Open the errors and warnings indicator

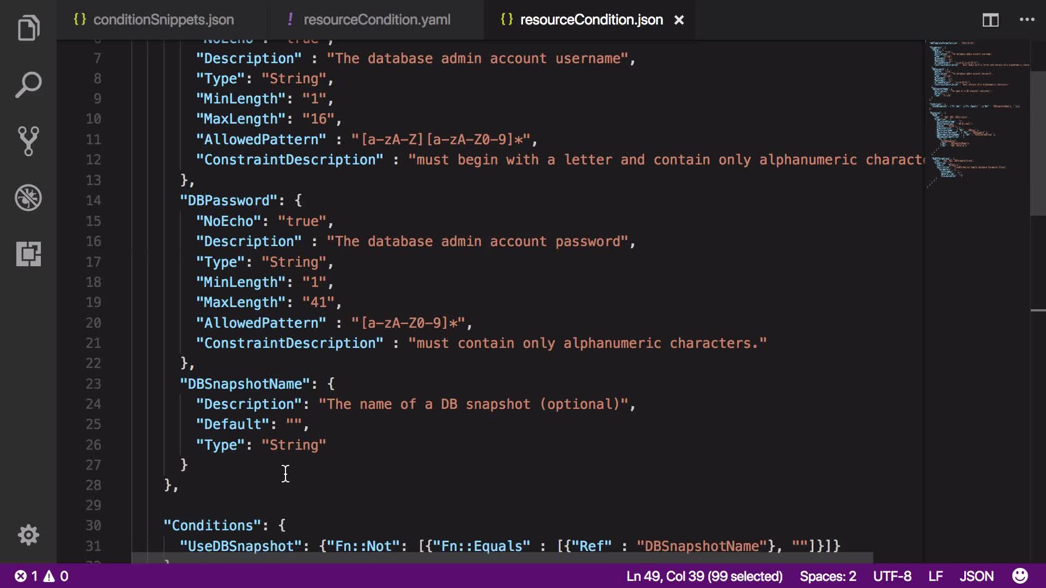(41, 576)
